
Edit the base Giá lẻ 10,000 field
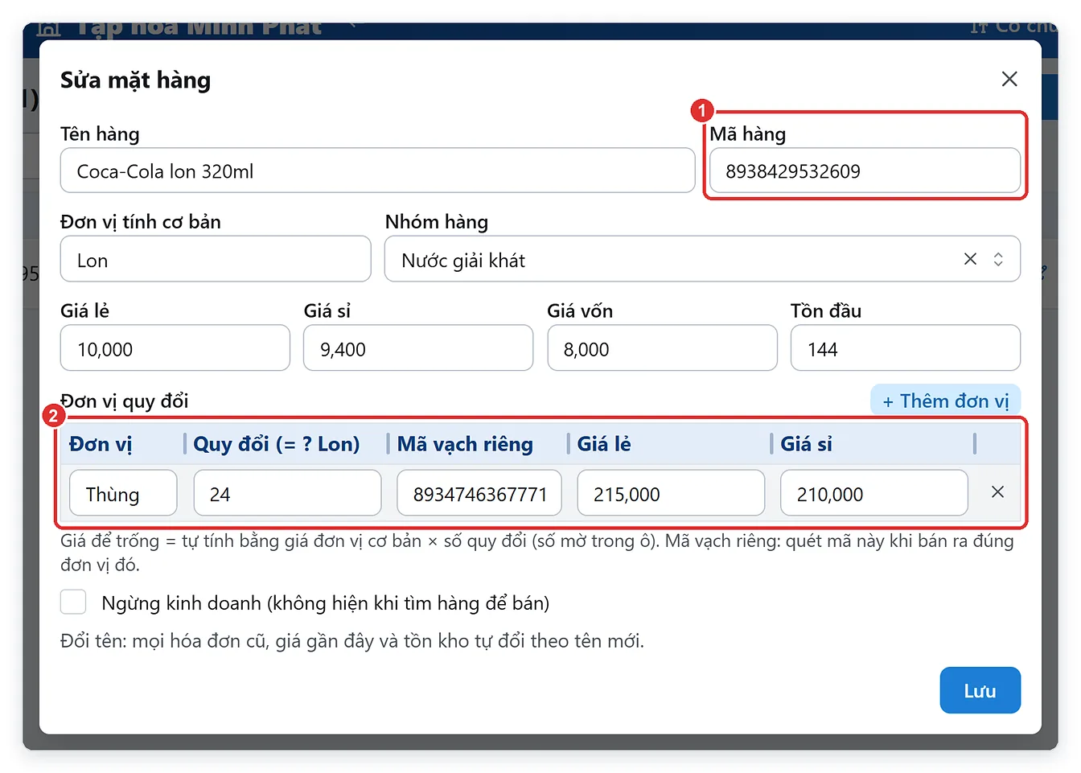[x=175, y=348]
